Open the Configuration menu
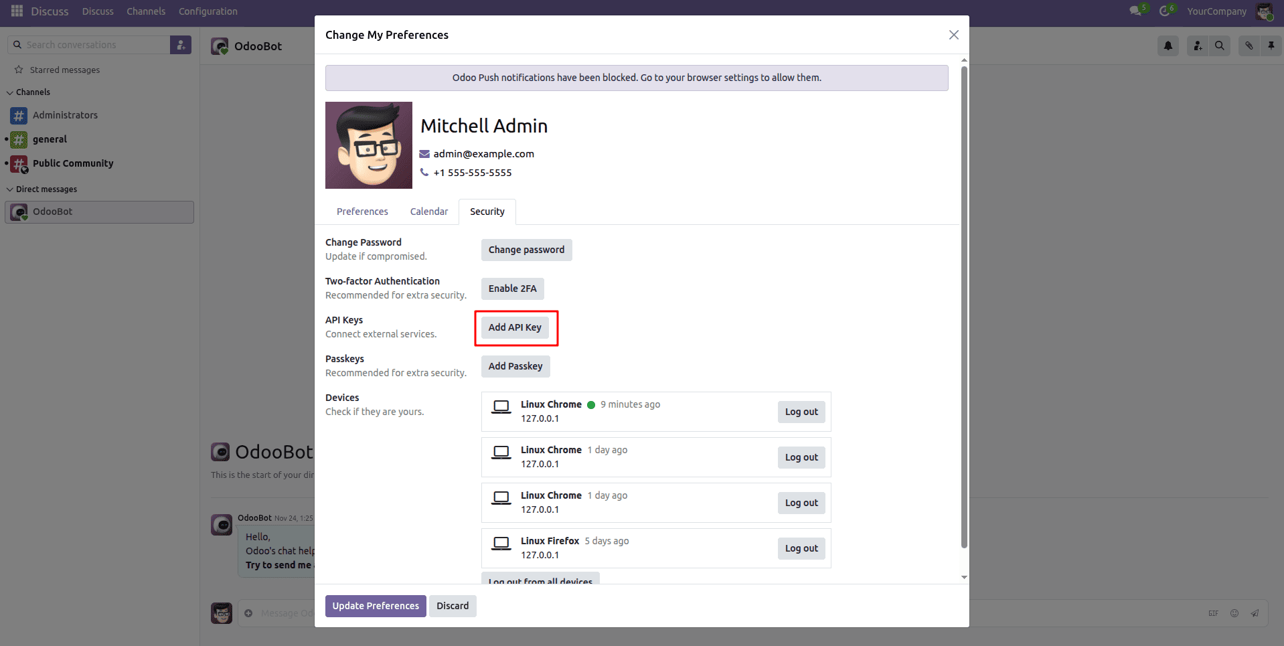The height and width of the screenshot is (646, 1284). [x=208, y=11]
